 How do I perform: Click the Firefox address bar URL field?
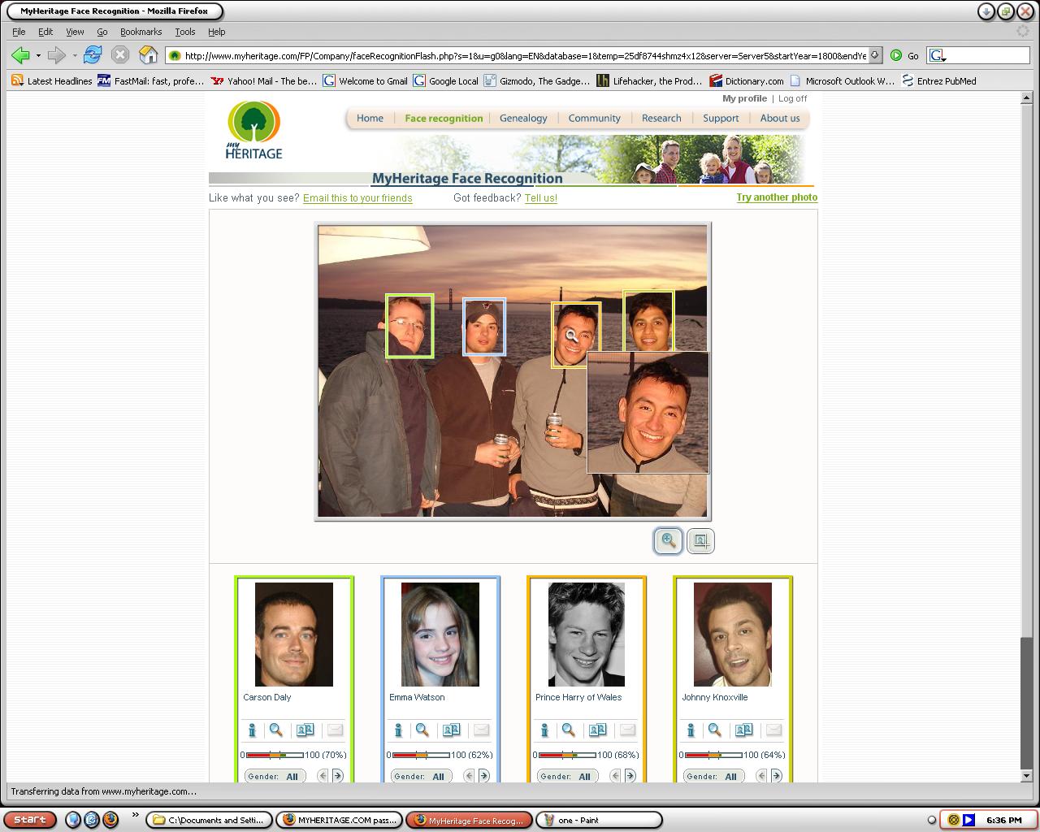[524, 55]
